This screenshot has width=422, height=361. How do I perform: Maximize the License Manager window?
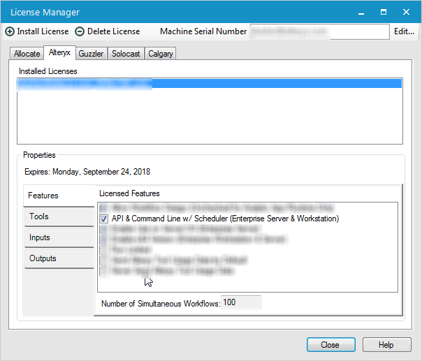(384, 13)
